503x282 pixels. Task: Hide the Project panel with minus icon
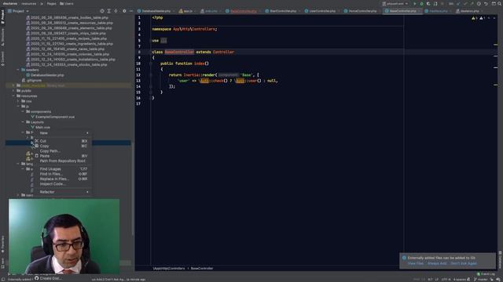131,11
